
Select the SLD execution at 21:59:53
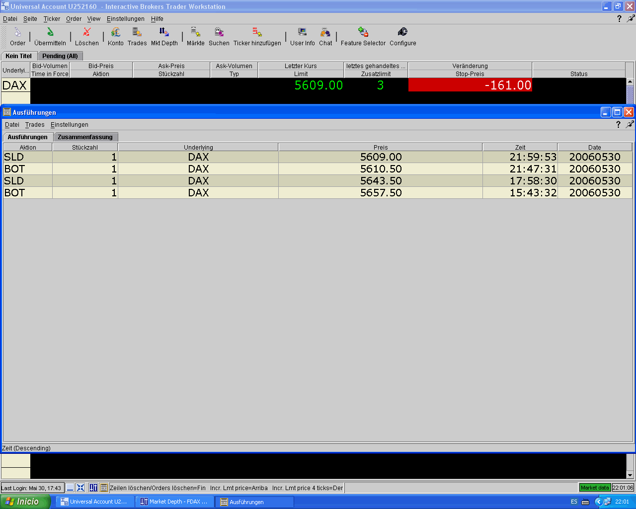click(318, 157)
